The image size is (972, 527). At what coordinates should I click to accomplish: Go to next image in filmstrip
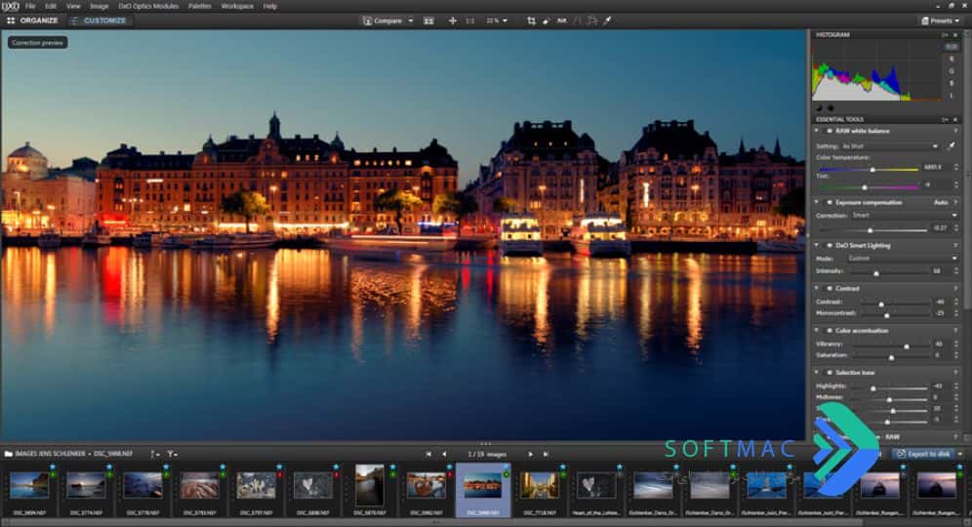[x=530, y=455]
